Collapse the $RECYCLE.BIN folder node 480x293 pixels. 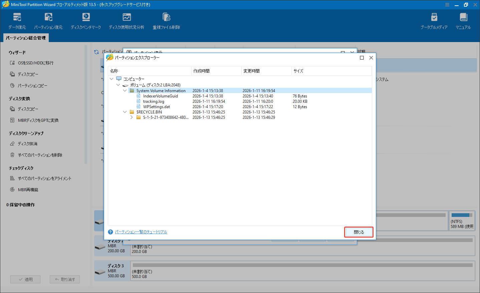[x=125, y=112]
